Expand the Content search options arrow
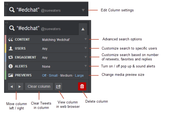The width and height of the screenshot is (177, 114). [86, 39]
